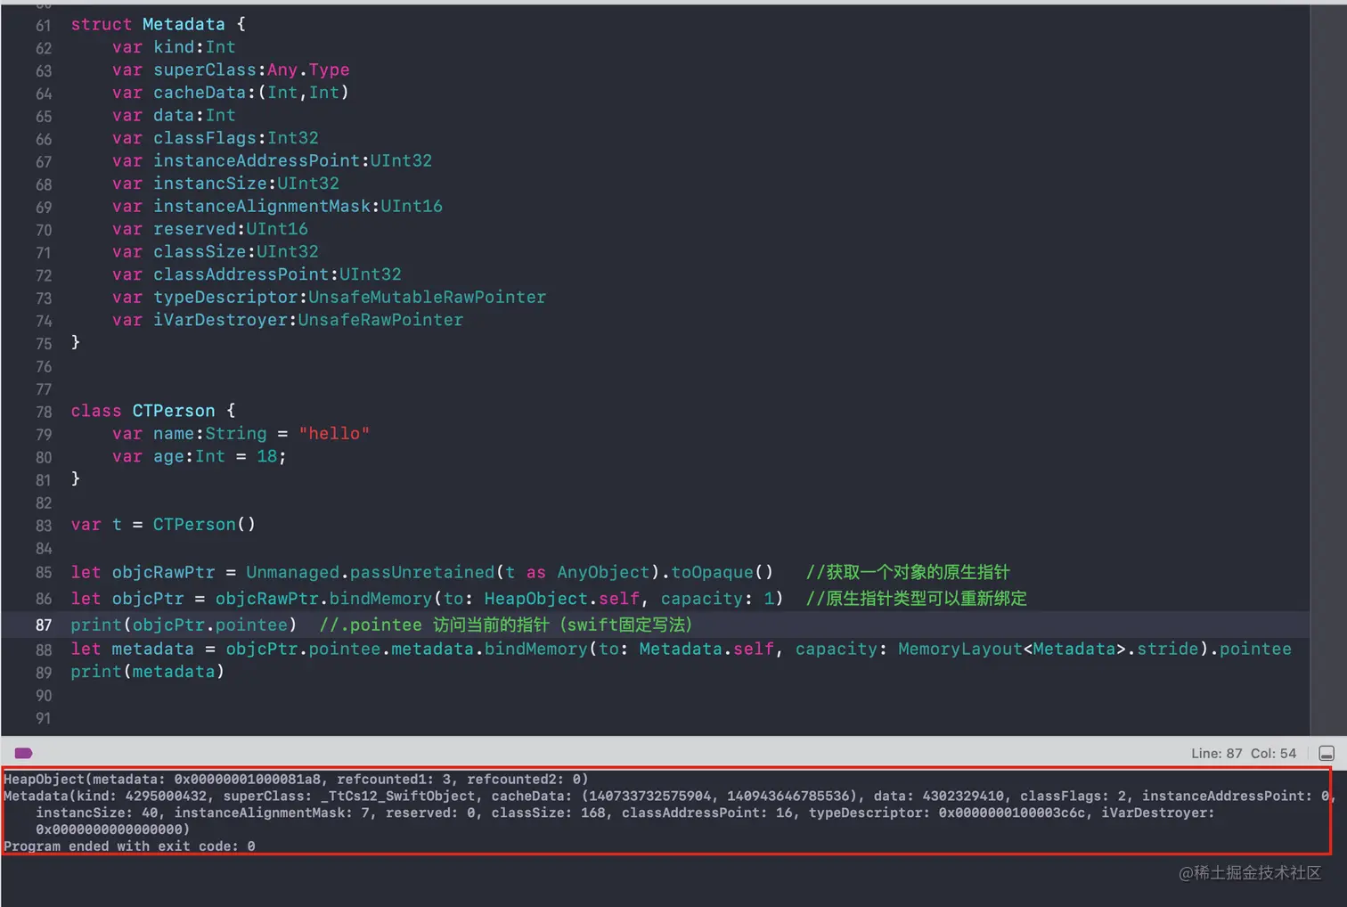Click the 'CTPerson()' initializer call on line 83
Image resolution: width=1347 pixels, height=907 pixels.
[204, 525]
